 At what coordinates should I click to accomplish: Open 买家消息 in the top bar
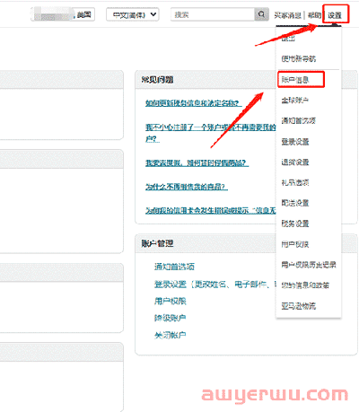(287, 15)
